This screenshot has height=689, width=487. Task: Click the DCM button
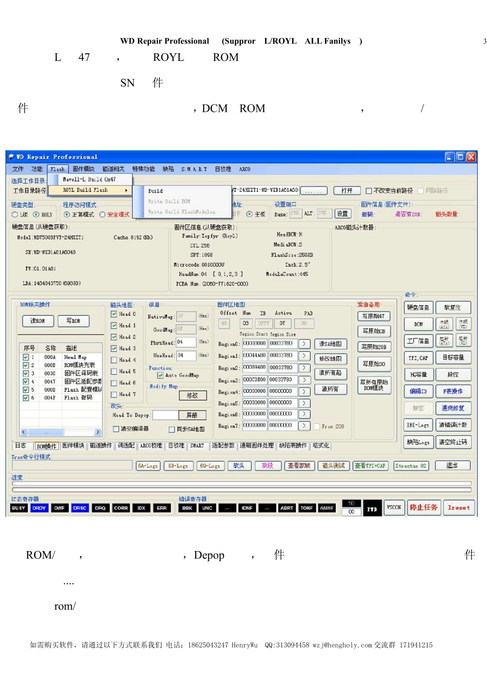pos(418,324)
